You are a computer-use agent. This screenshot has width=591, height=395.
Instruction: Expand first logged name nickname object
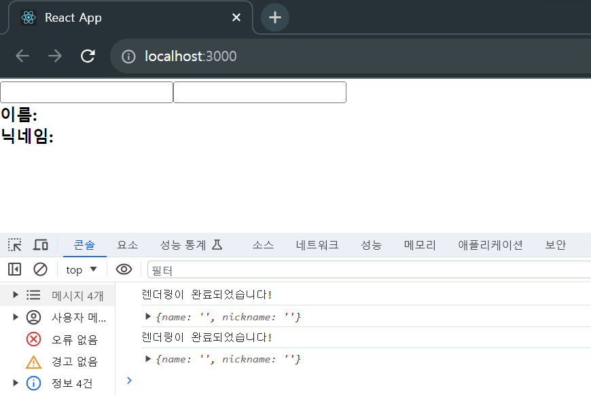148,316
